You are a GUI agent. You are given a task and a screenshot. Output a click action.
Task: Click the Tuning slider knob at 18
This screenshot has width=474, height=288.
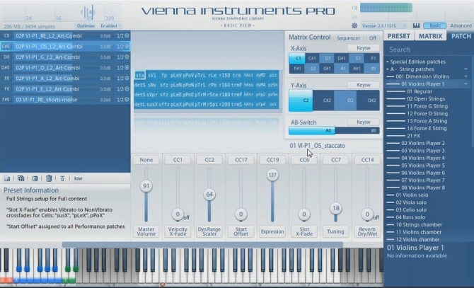coord(336,208)
